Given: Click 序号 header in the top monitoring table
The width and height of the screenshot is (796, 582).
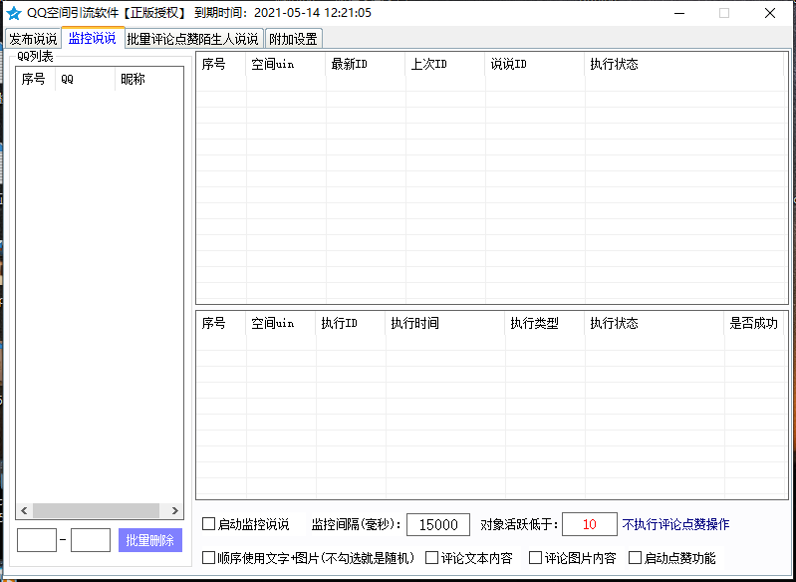Looking at the screenshot, I should pyautogui.click(x=221, y=64).
